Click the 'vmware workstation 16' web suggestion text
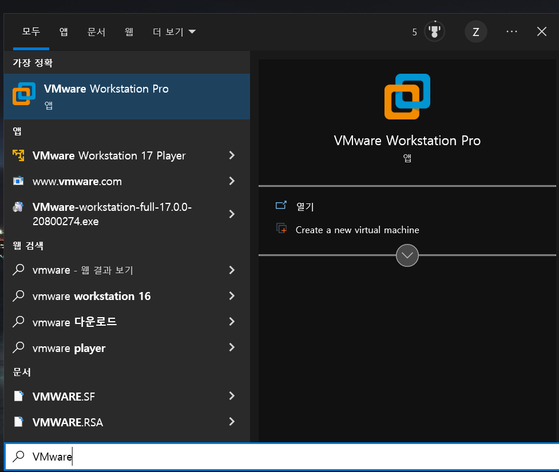The height and width of the screenshot is (472, 559). click(92, 296)
